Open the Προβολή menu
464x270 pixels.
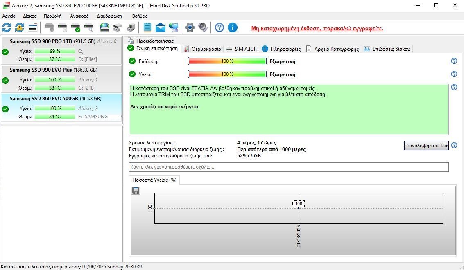tap(53, 16)
